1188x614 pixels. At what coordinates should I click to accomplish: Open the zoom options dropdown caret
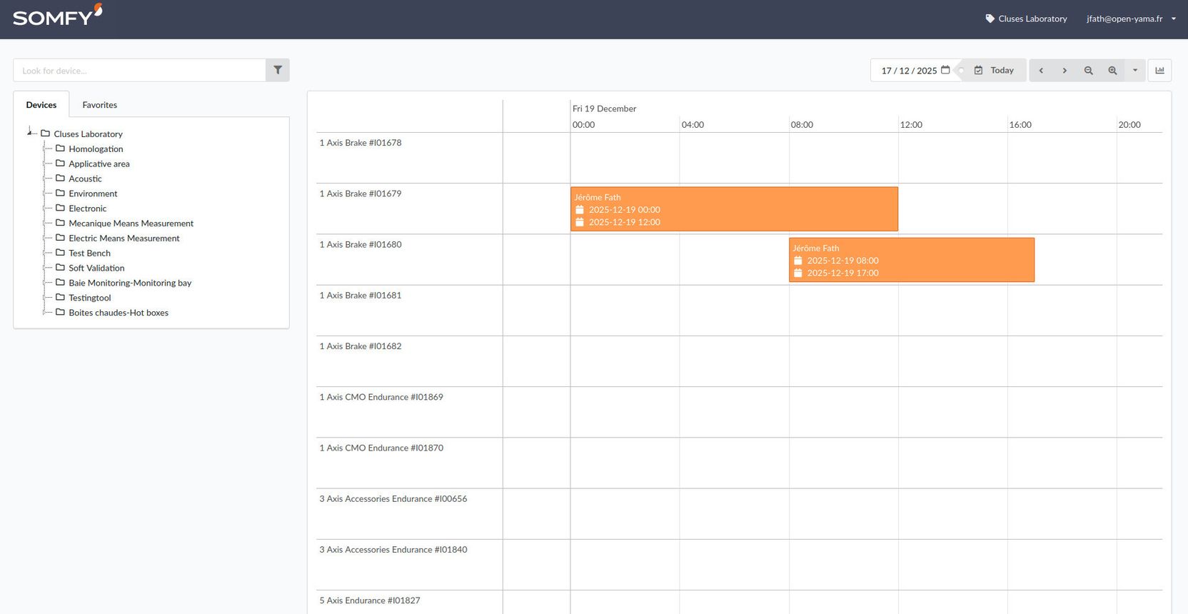[x=1135, y=70]
